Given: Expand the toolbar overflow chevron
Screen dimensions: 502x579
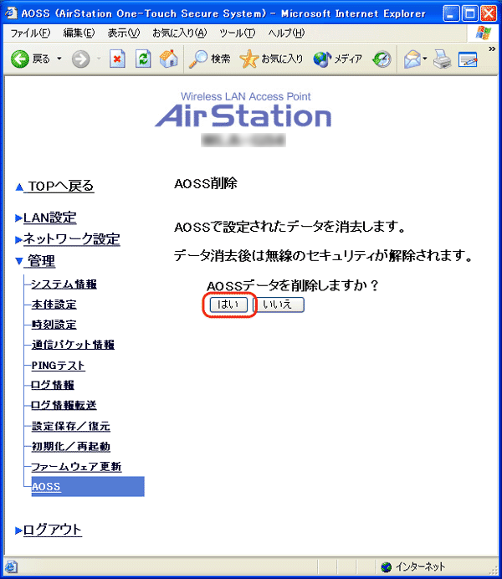Looking at the screenshot, I should 492,49.
